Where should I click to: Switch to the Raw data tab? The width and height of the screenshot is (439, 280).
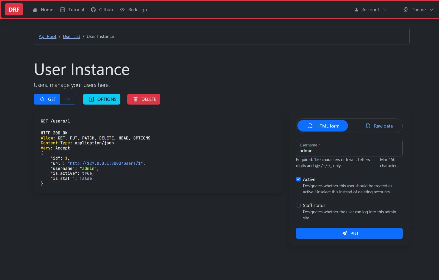379,126
